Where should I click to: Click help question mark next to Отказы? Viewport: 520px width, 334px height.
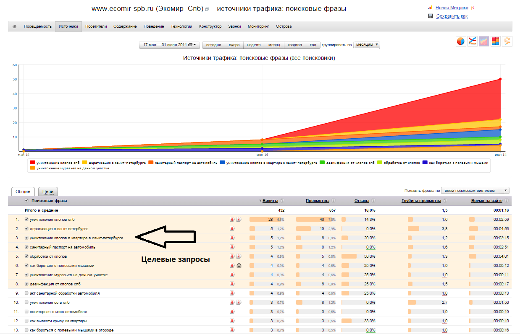[x=373, y=201]
